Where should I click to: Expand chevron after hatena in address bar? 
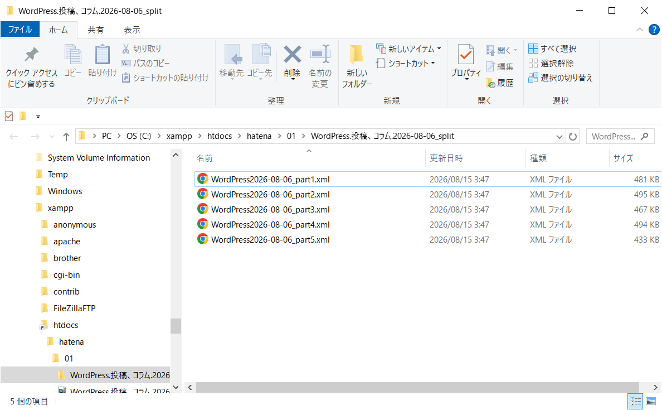click(279, 136)
